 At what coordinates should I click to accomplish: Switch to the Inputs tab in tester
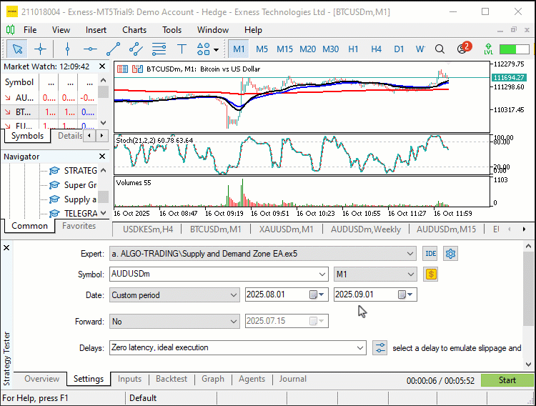[129, 380]
